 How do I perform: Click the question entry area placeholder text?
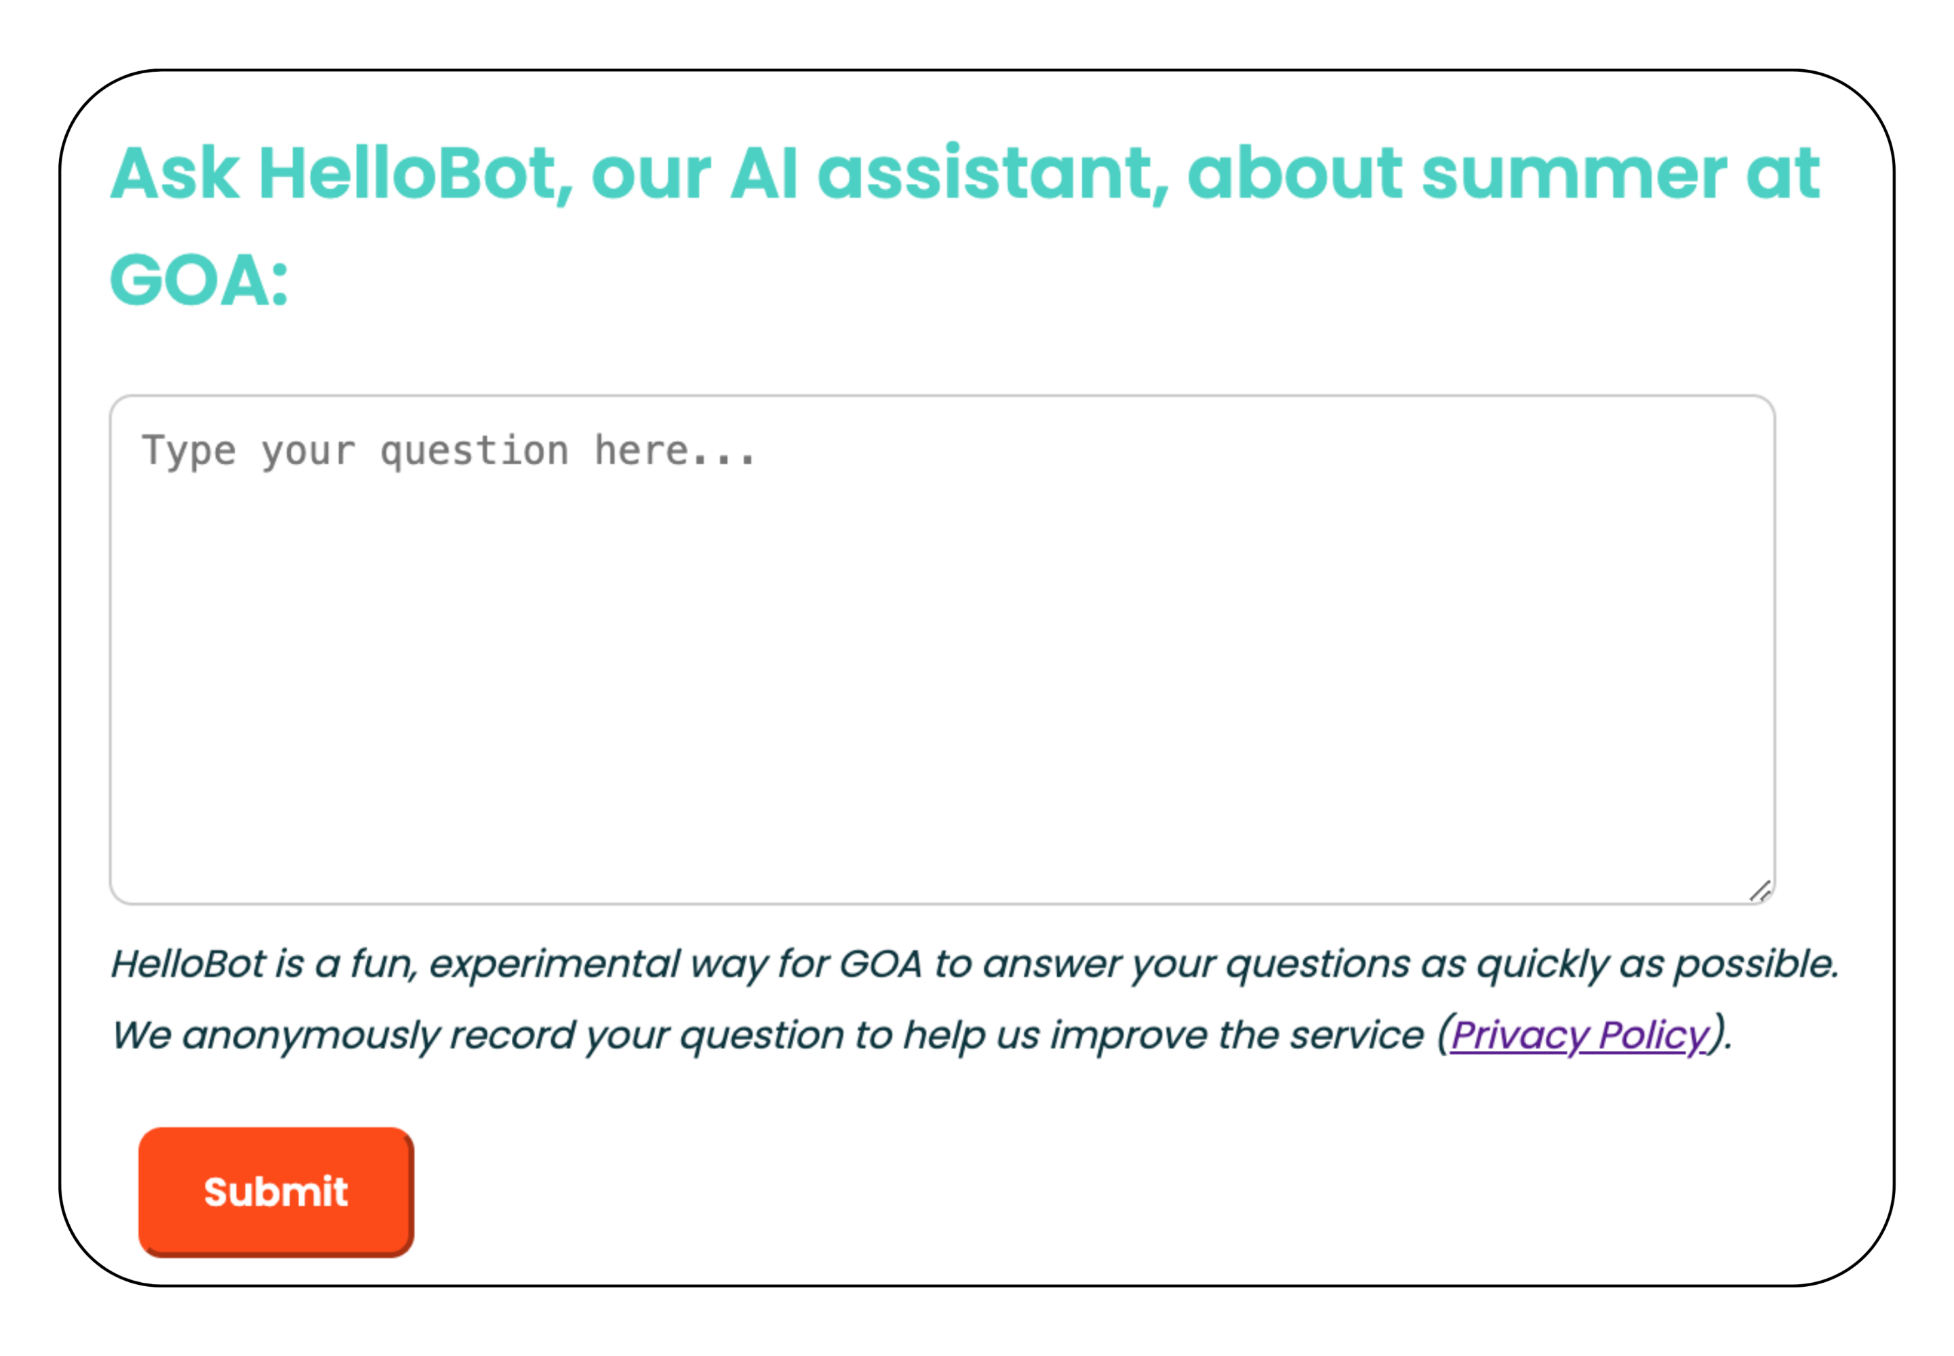[450, 449]
